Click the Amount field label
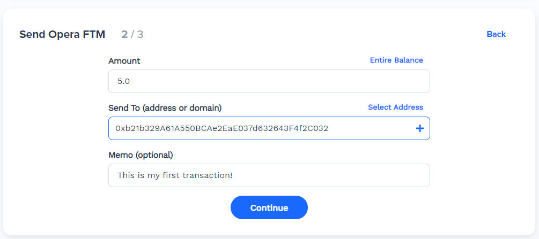 click(124, 61)
